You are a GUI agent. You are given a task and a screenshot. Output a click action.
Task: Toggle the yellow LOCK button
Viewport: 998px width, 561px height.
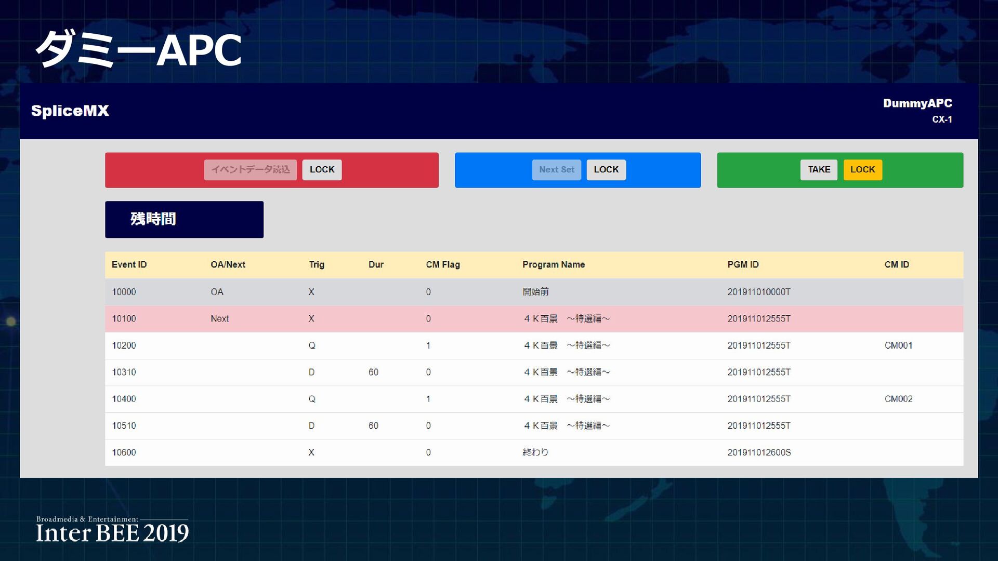[862, 170]
